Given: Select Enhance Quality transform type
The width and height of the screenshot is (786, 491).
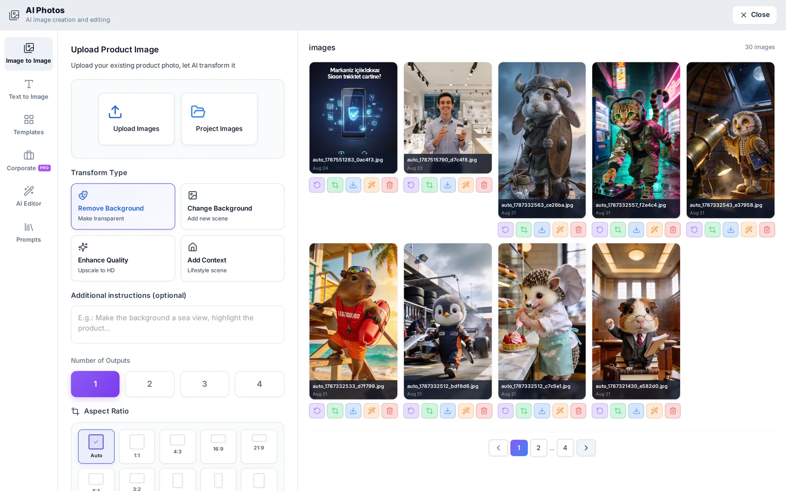Looking at the screenshot, I should coord(123,258).
